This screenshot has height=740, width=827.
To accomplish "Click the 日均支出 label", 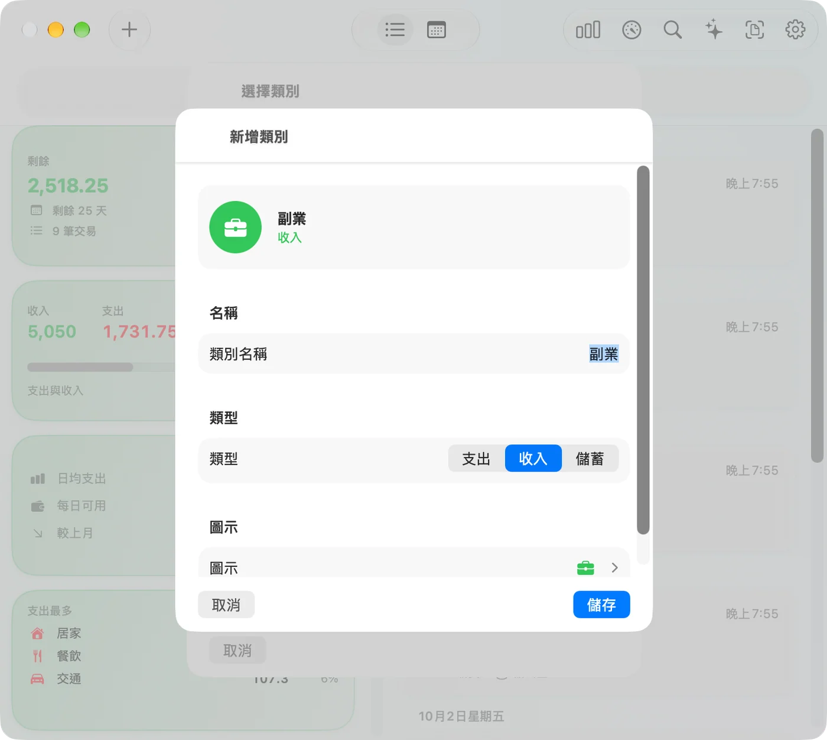I will (82, 479).
